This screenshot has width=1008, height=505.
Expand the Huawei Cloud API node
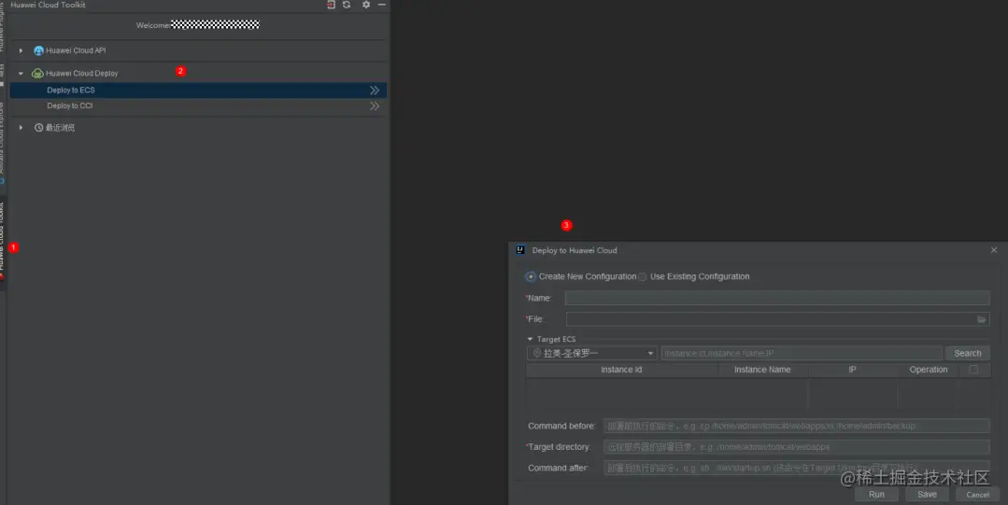(21, 50)
